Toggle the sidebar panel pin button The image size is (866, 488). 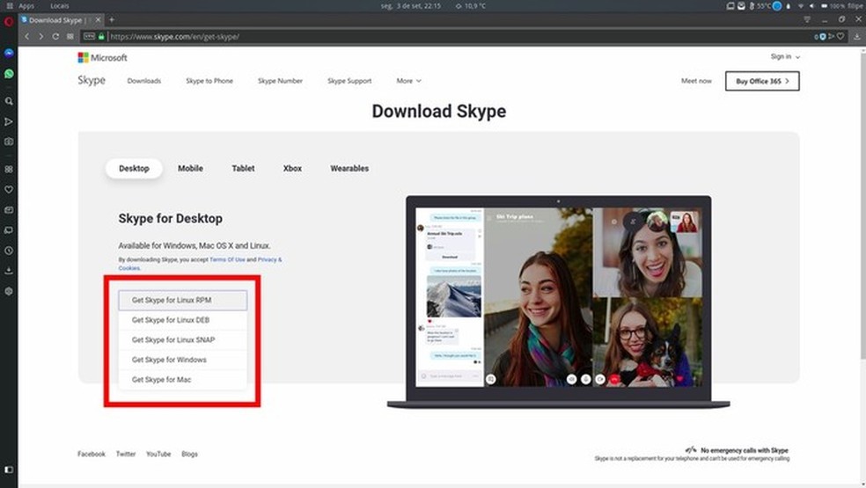tap(9, 470)
